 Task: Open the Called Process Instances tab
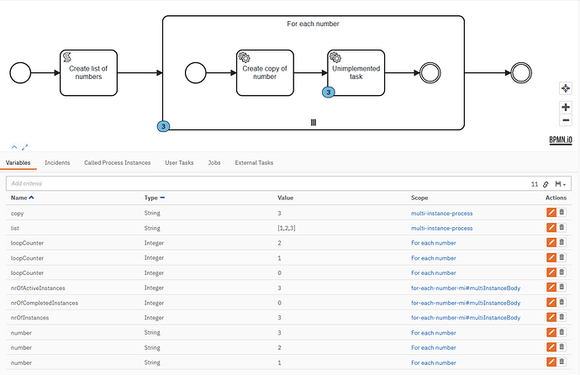(117, 162)
